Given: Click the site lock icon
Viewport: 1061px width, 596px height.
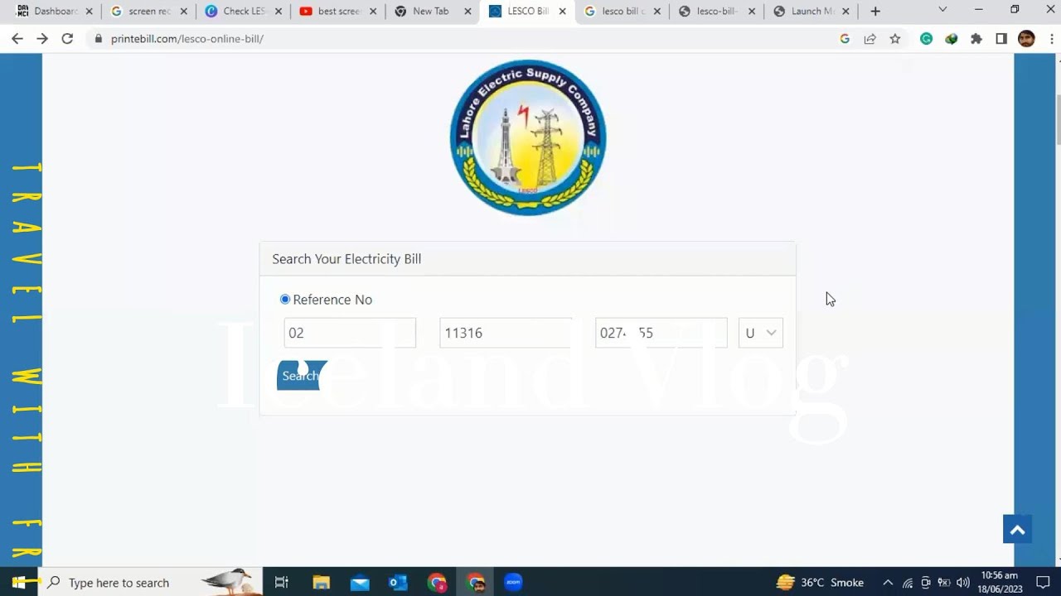Looking at the screenshot, I should pos(99,39).
